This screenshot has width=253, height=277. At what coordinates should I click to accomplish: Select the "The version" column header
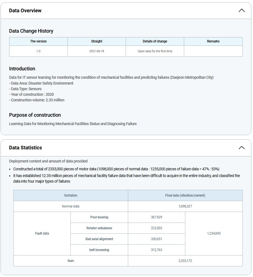click(x=38, y=41)
